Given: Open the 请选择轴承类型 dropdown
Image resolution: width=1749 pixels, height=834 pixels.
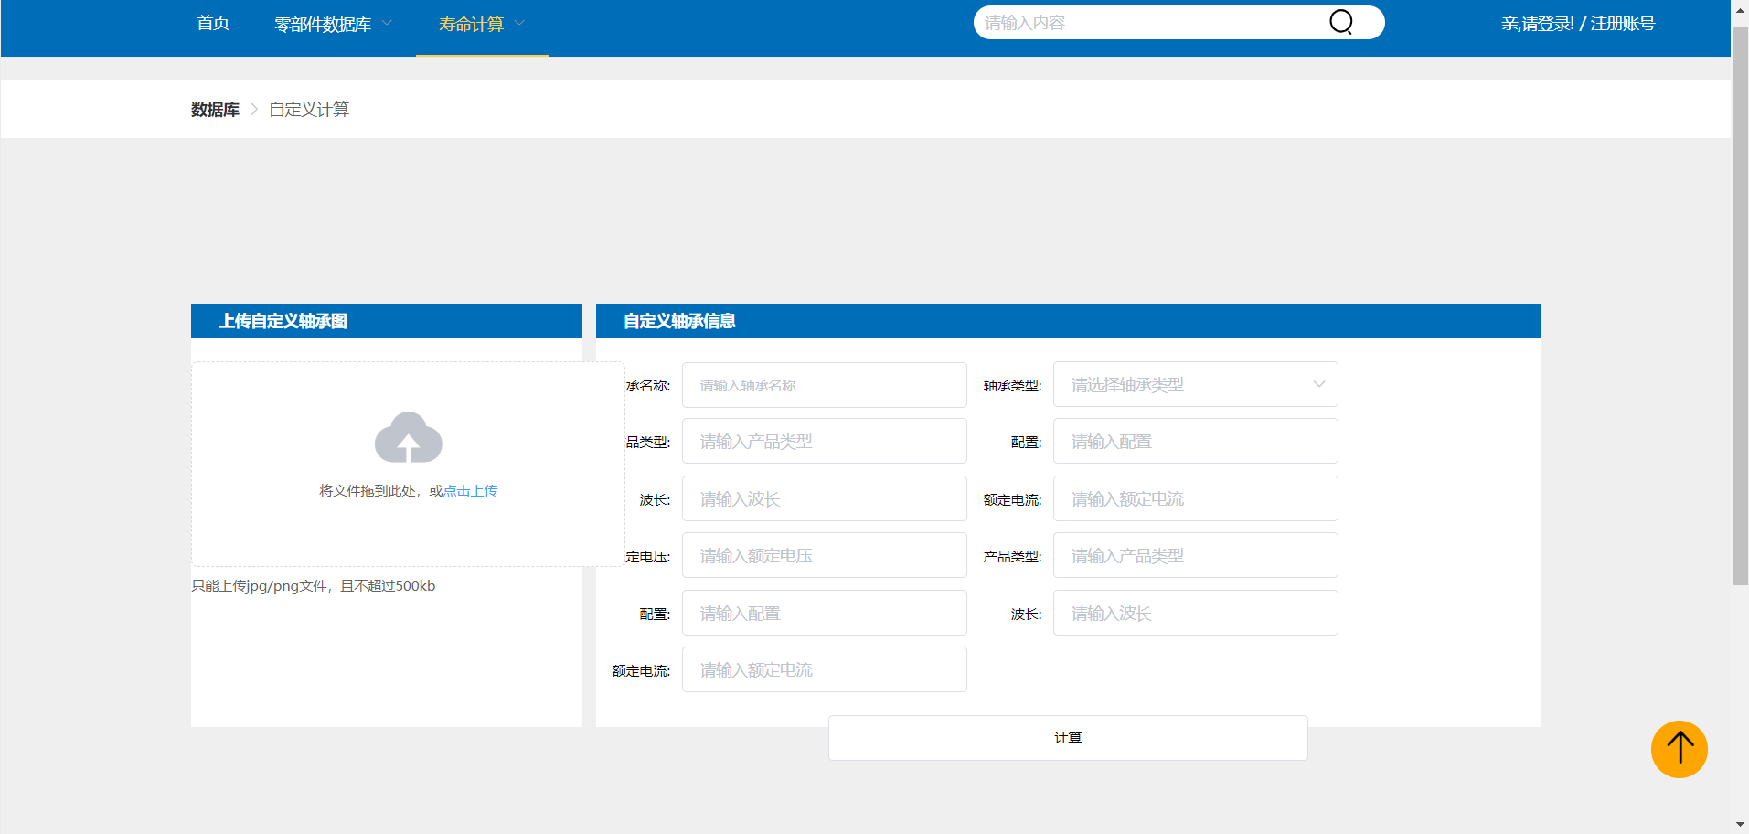Looking at the screenshot, I should [1195, 385].
